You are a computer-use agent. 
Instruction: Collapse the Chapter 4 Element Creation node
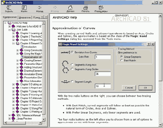[14, 43]
